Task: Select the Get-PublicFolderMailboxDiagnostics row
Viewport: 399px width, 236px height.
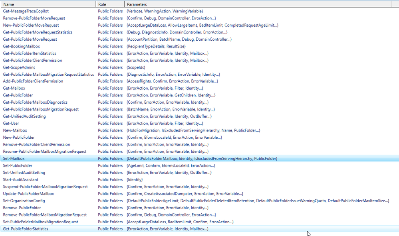Action: (200, 102)
